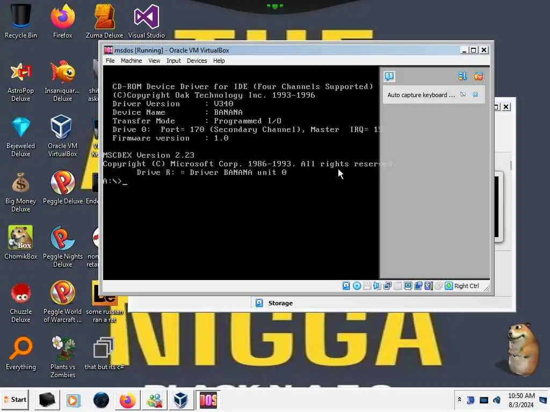Click the messenger people taskbar icon
Viewport: 550px width, 412px height.
point(154,400)
